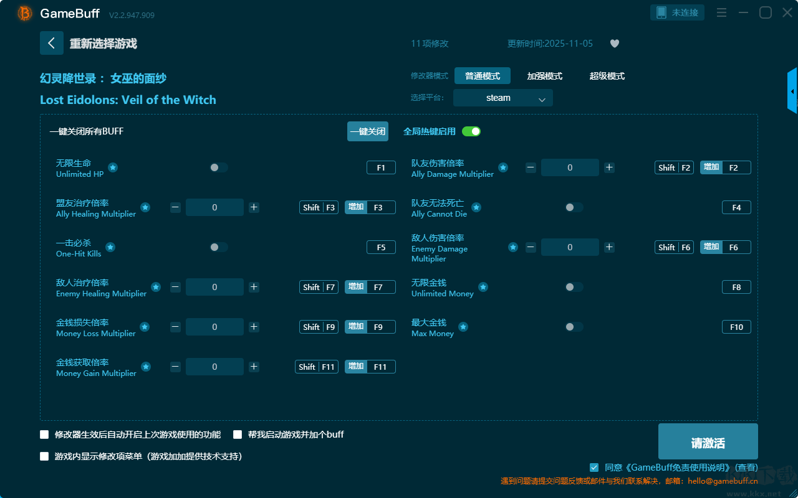The image size is (798, 498).
Task: Disable the 全局热键启用 global hotkey switch
Action: click(471, 131)
